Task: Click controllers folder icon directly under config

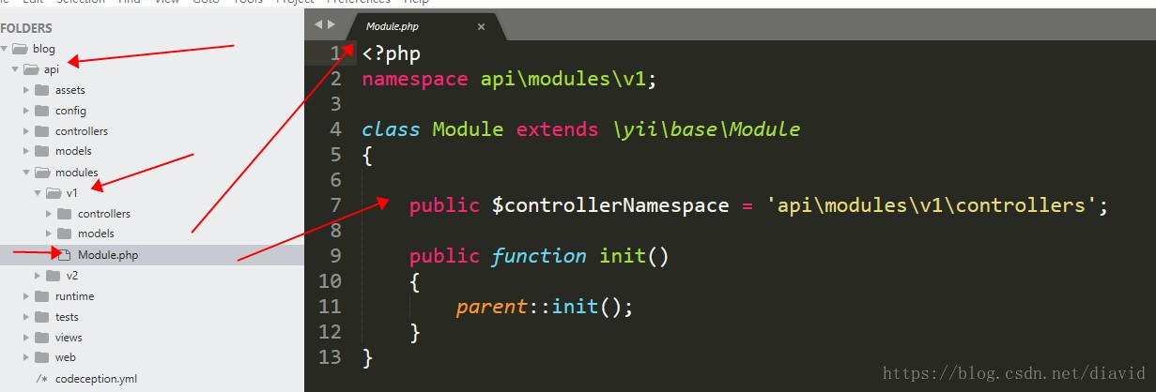Action: coord(41,131)
